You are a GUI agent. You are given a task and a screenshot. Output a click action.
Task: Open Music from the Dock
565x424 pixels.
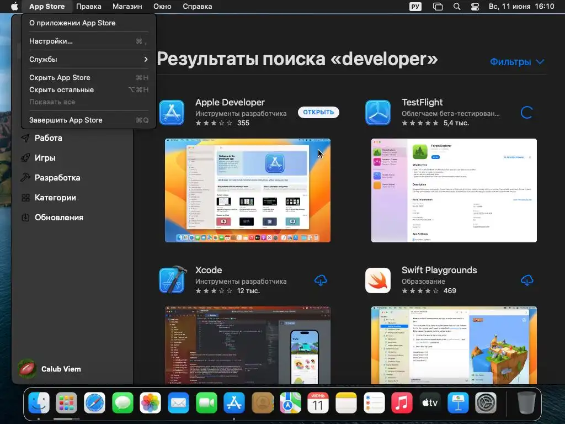pyautogui.click(x=402, y=402)
